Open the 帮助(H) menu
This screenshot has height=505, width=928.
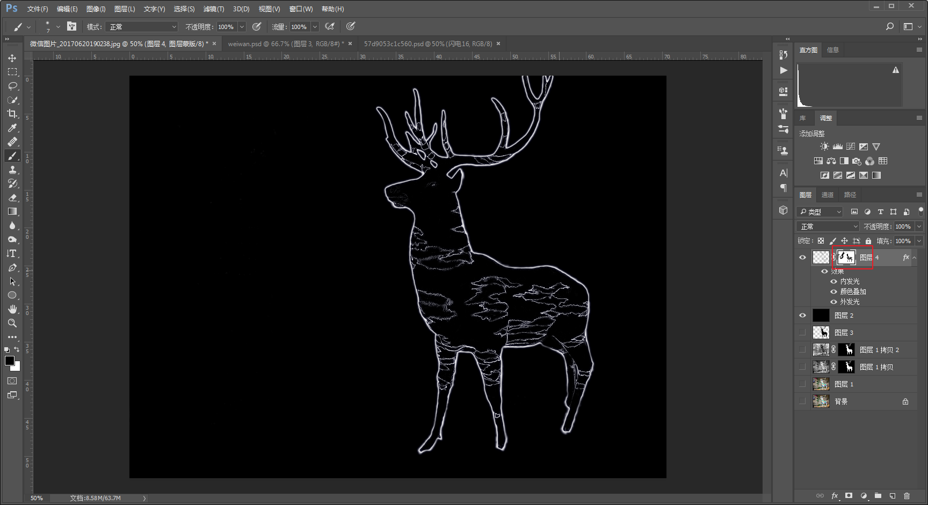(x=332, y=9)
